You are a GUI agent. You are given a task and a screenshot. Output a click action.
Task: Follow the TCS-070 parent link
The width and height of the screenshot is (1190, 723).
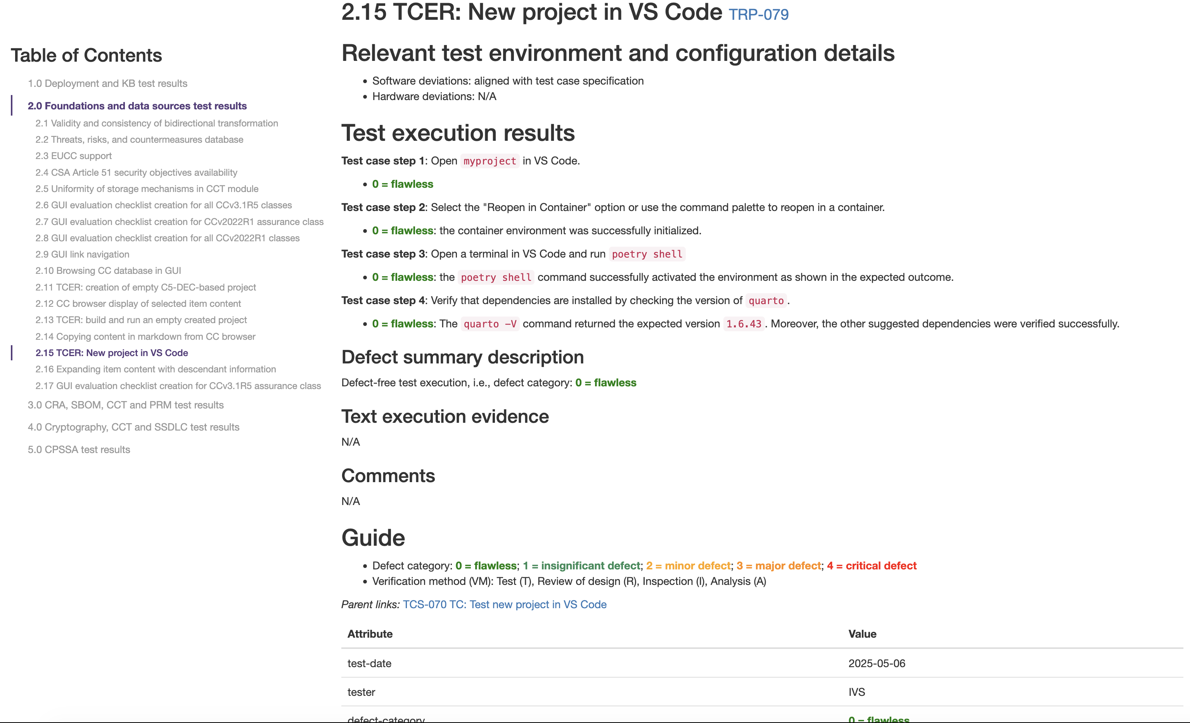[x=504, y=604]
